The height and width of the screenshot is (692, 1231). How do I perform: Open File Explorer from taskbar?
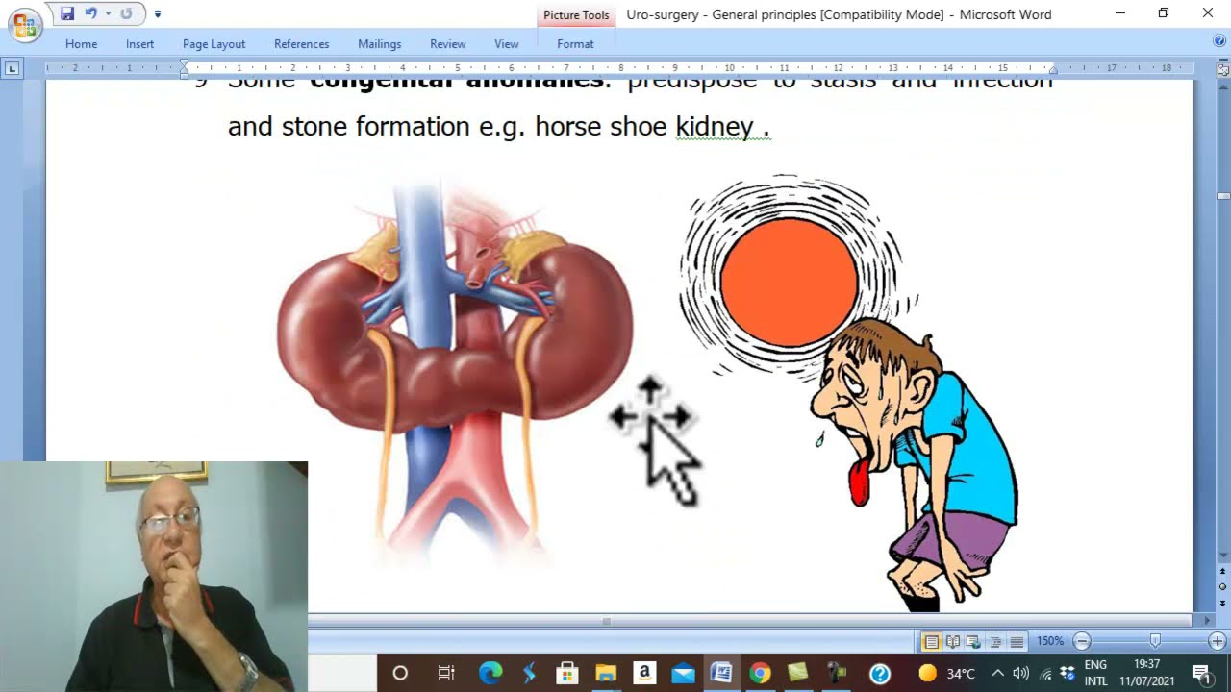(606, 673)
